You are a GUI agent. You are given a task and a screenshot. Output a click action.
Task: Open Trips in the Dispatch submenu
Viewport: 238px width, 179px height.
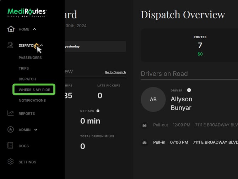[x=24, y=68]
